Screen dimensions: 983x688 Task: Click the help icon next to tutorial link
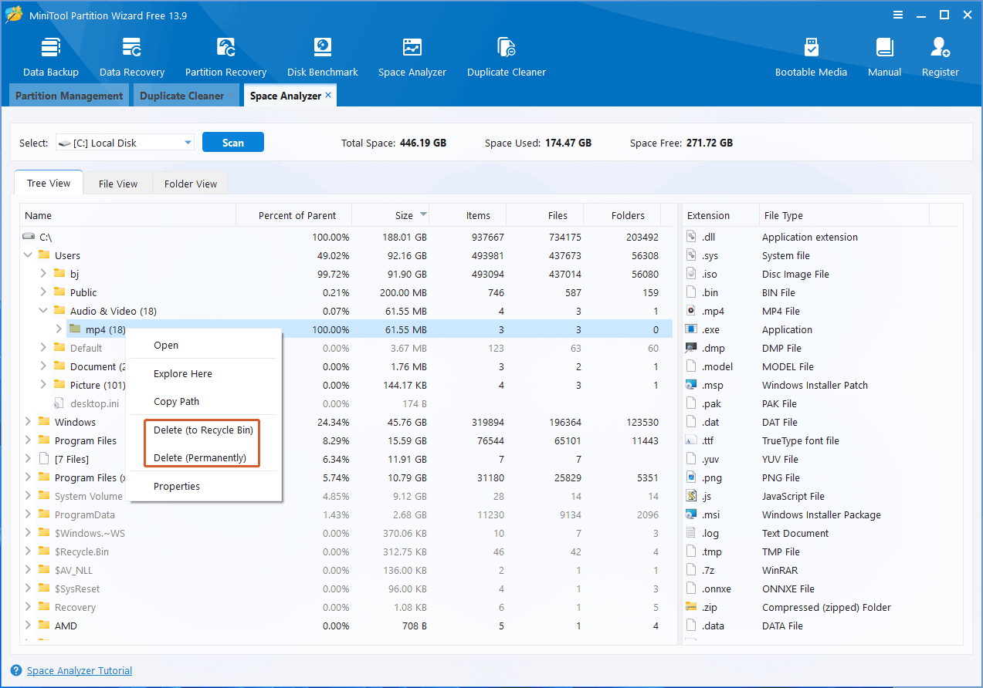click(16, 670)
